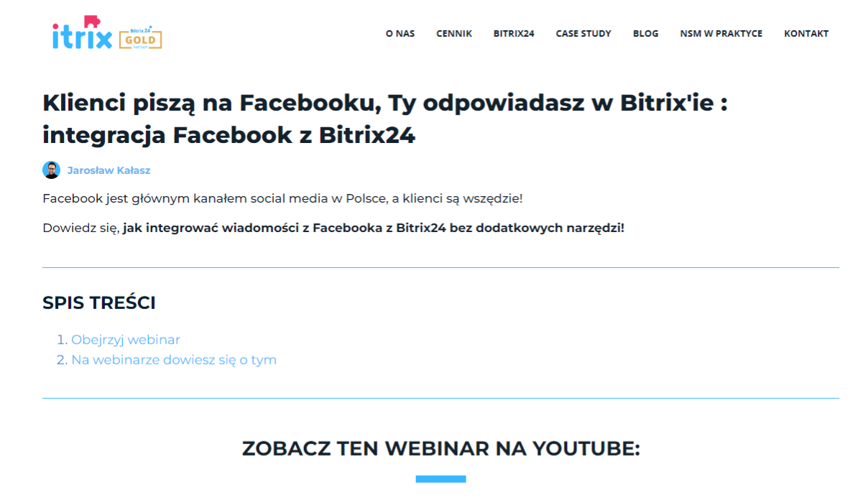The width and height of the screenshot is (858, 503).
Task: Open the KONTAKT page
Action: pos(806,33)
